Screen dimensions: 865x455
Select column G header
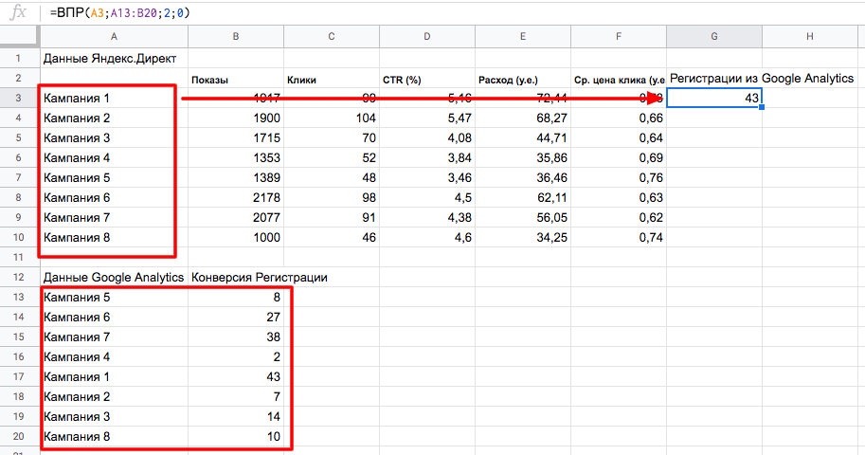(713, 37)
